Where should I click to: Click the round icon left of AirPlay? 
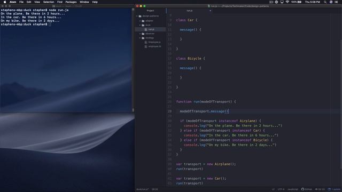point(276,2)
